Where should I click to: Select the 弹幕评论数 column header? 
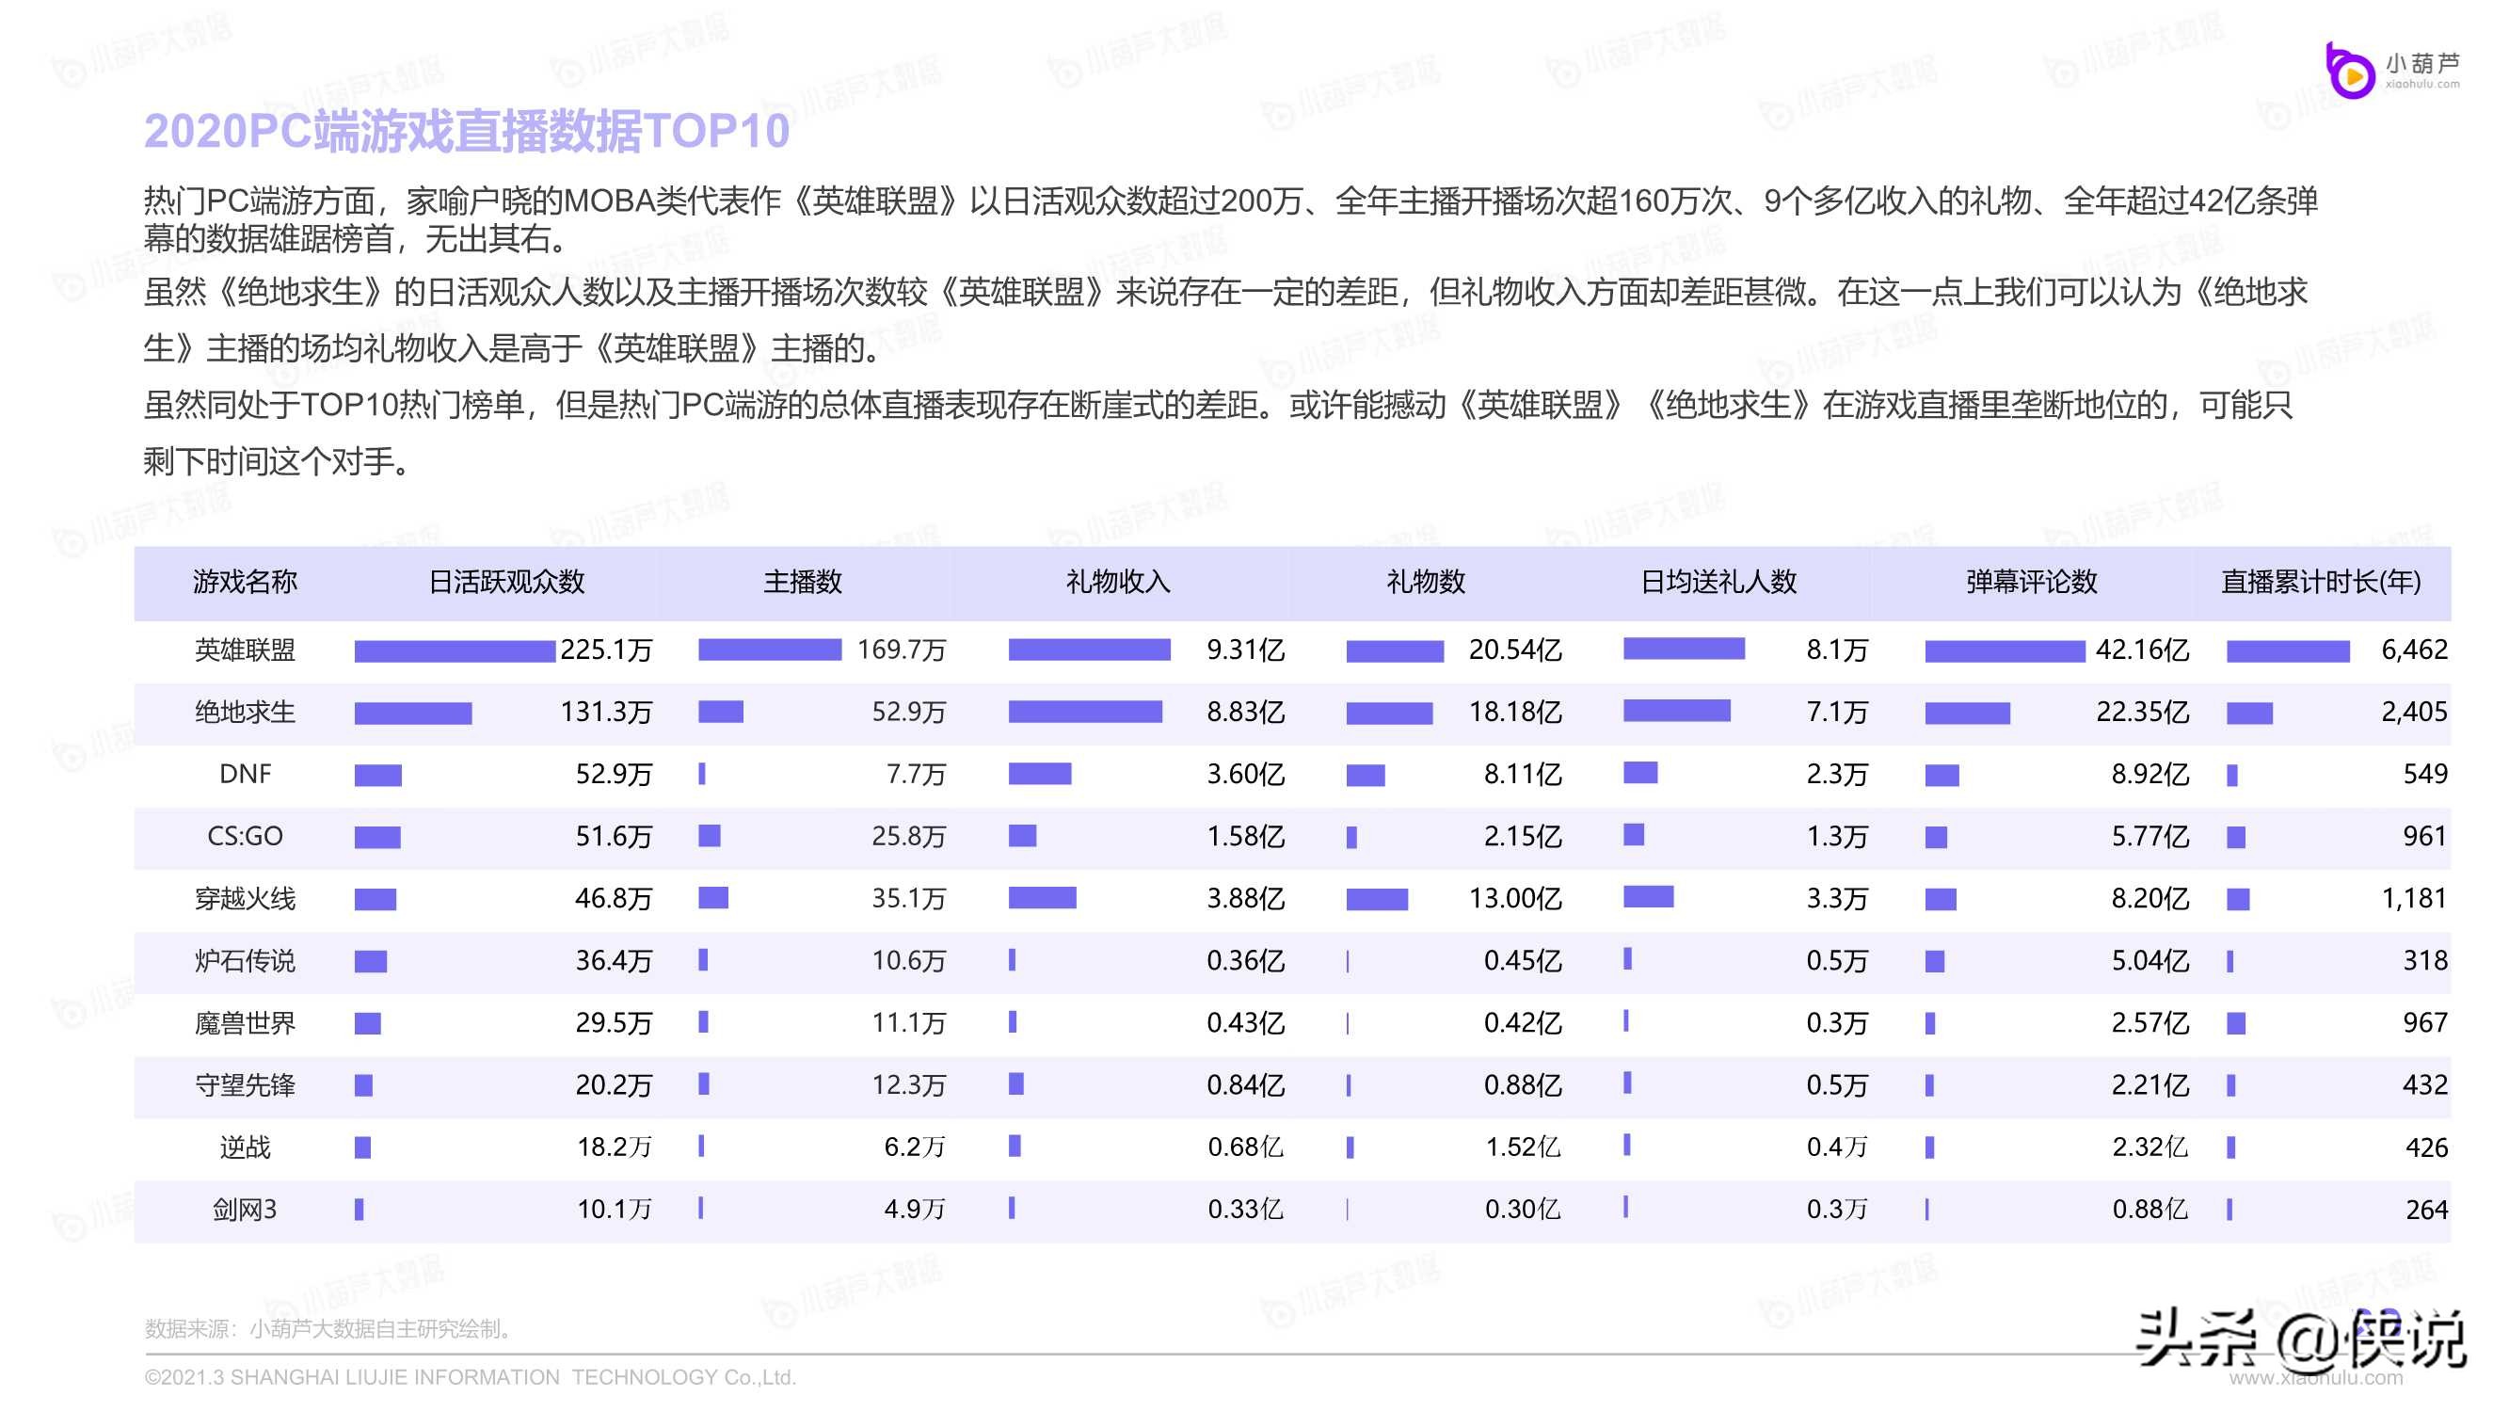[2031, 582]
